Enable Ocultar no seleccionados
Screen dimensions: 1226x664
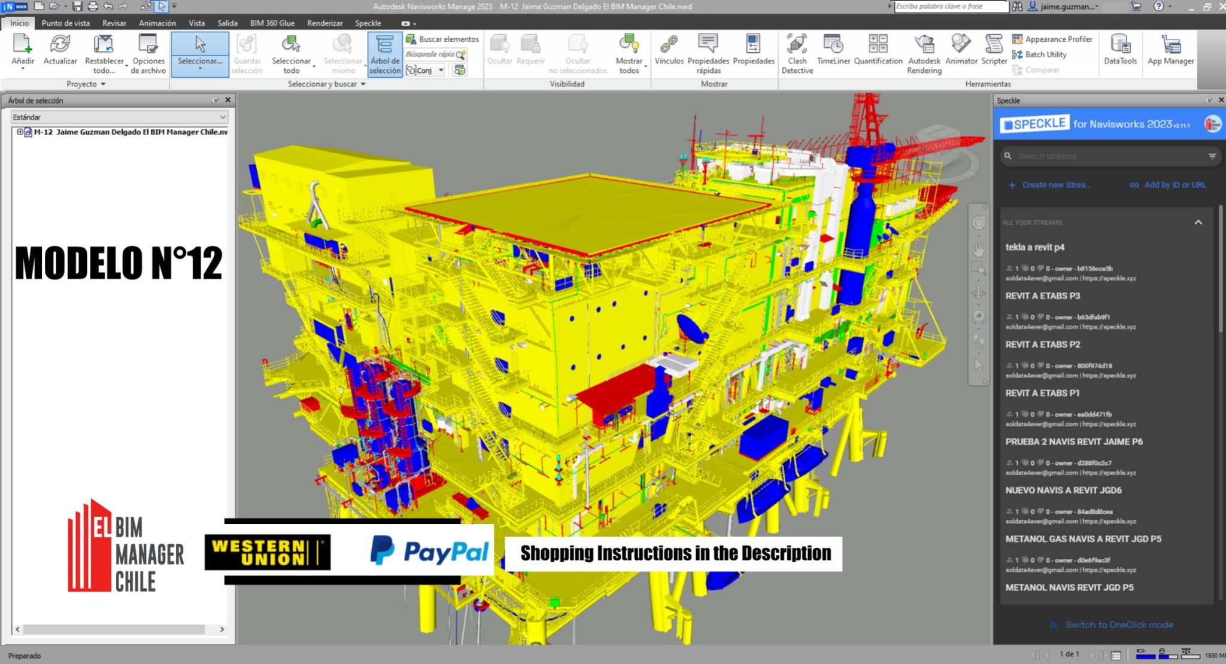tap(576, 53)
